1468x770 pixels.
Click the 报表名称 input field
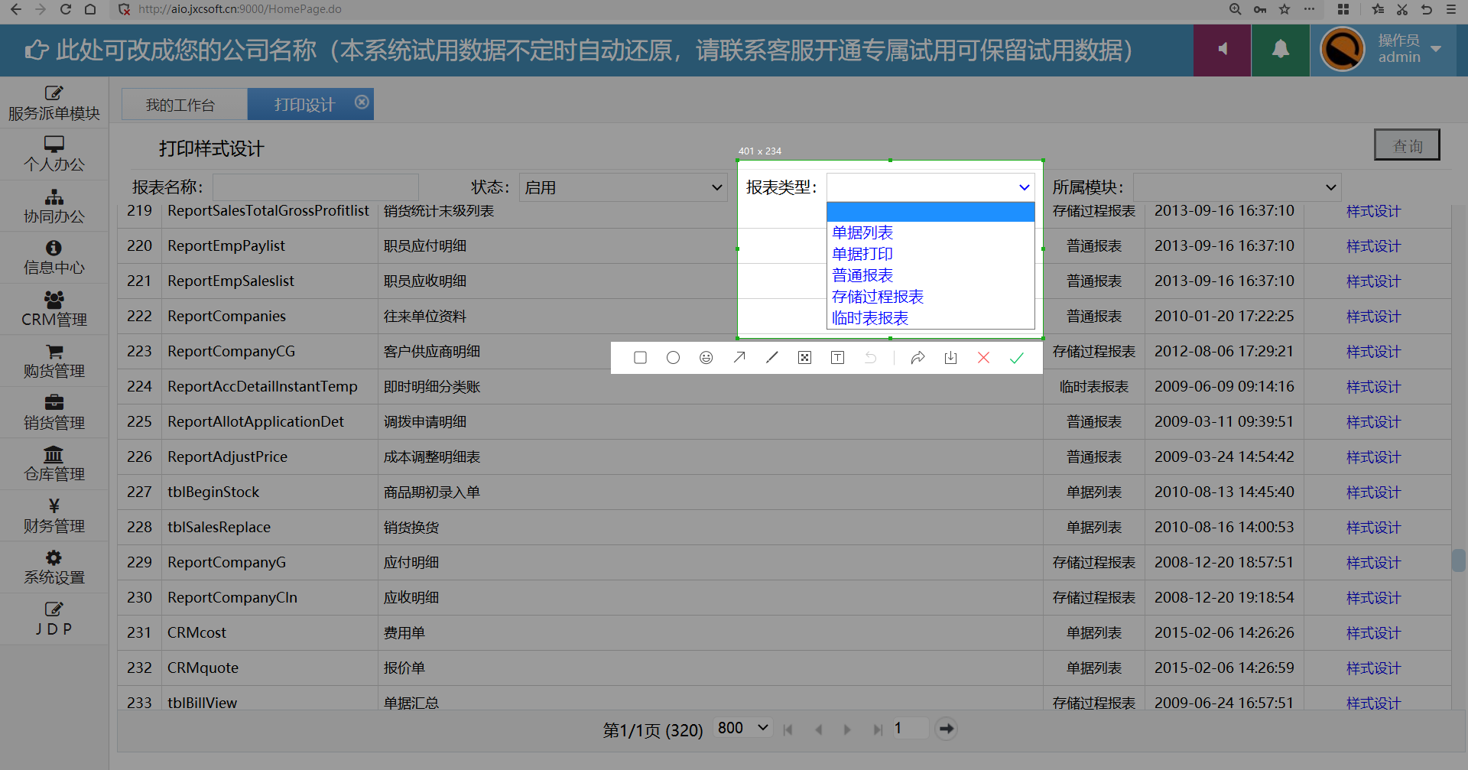pos(316,187)
